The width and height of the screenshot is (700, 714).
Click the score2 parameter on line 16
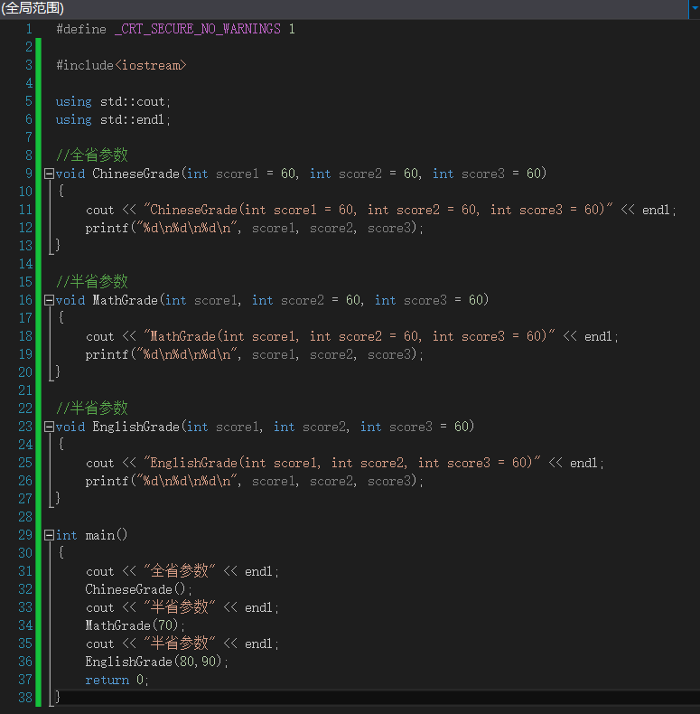point(303,301)
